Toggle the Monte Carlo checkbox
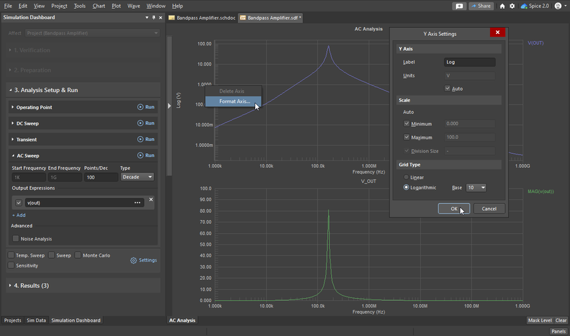Image resolution: width=570 pixels, height=336 pixels. point(78,255)
